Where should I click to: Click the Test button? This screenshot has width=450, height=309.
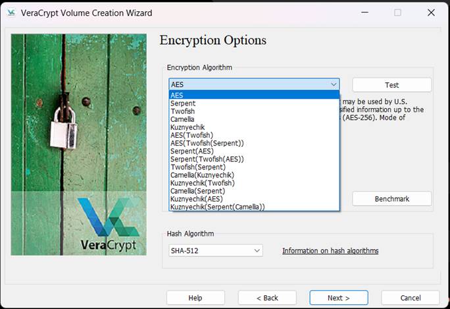391,85
